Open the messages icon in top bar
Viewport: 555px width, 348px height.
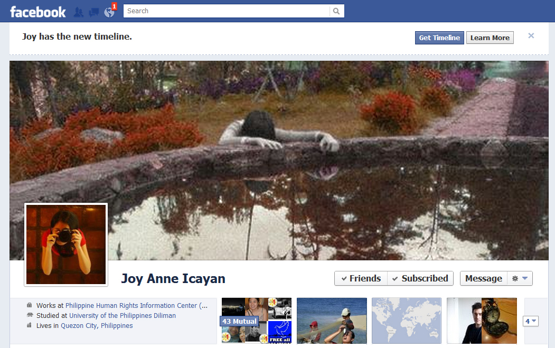[94, 12]
